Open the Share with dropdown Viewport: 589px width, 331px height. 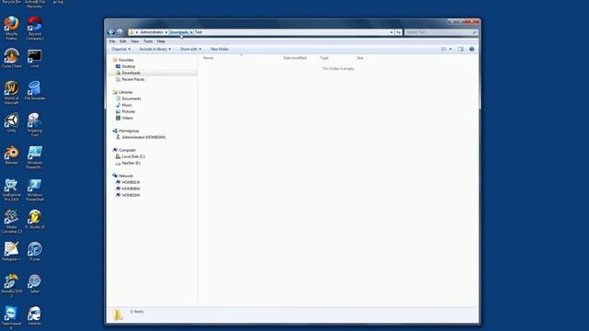tap(191, 49)
